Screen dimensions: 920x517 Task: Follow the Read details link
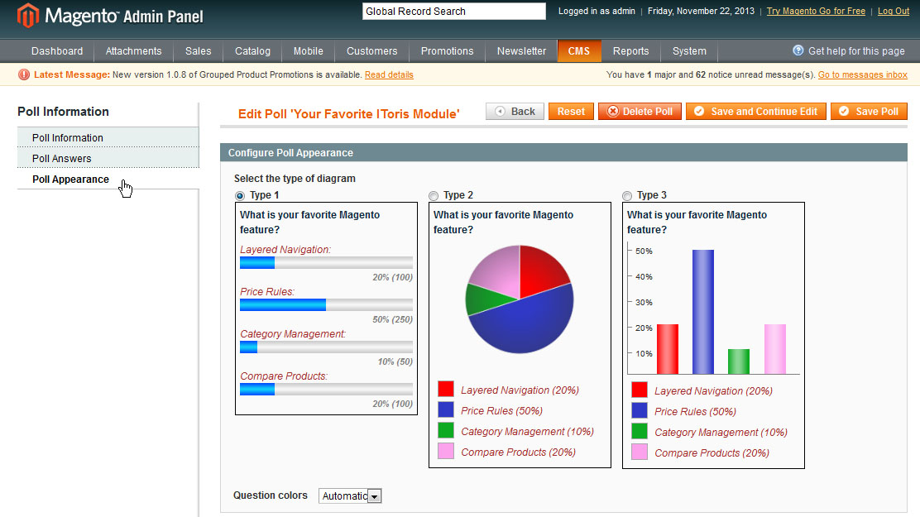click(x=389, y=74)
